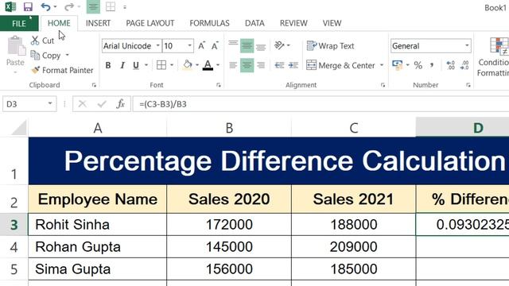Open the VIEW tab
Viewport: 509px width, 286px height.
point(332,23)
